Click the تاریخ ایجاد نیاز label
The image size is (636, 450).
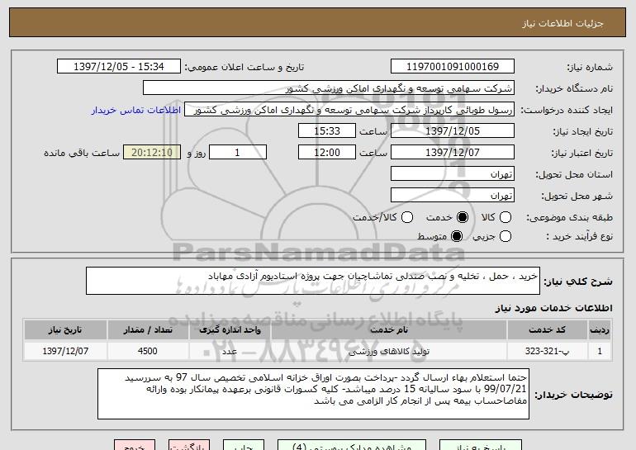pos(583,132)
